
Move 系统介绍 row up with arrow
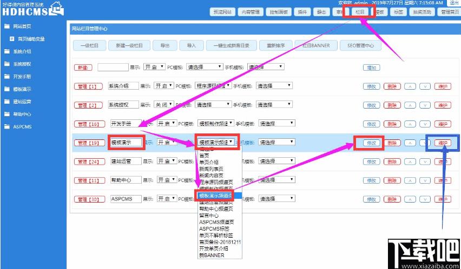410,86
